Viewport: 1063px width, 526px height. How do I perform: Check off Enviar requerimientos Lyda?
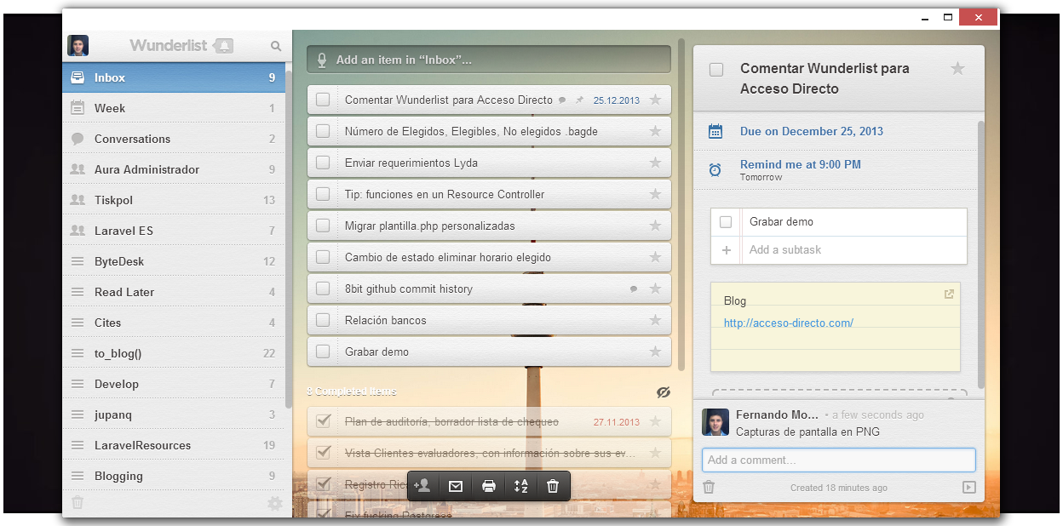pyautogui.click(x=323, y=163)
